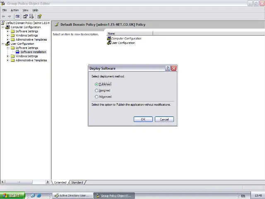Click Computer Configuration's Windows Settings folder icon

pos(13,35)
